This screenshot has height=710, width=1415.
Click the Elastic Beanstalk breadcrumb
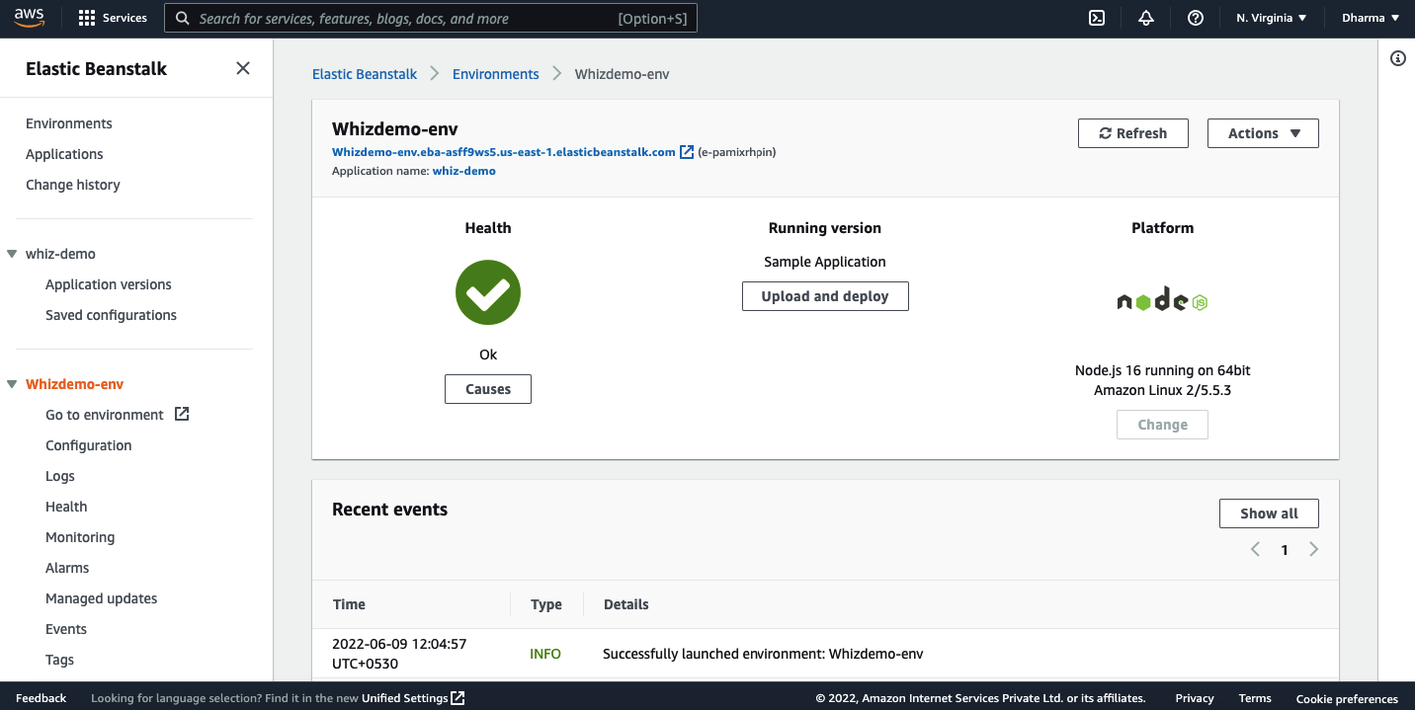tap(365, 74)
